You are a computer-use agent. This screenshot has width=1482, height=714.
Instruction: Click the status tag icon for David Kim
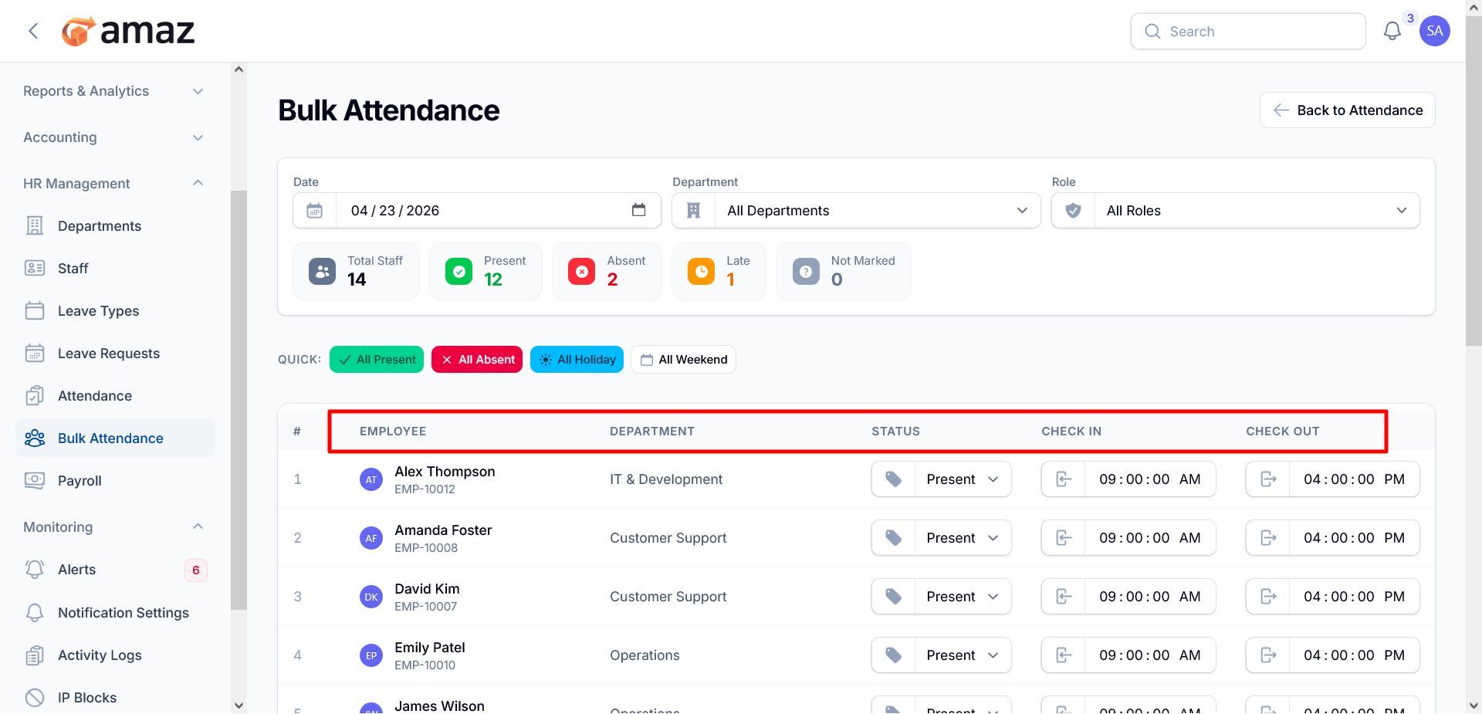[894, 597]
